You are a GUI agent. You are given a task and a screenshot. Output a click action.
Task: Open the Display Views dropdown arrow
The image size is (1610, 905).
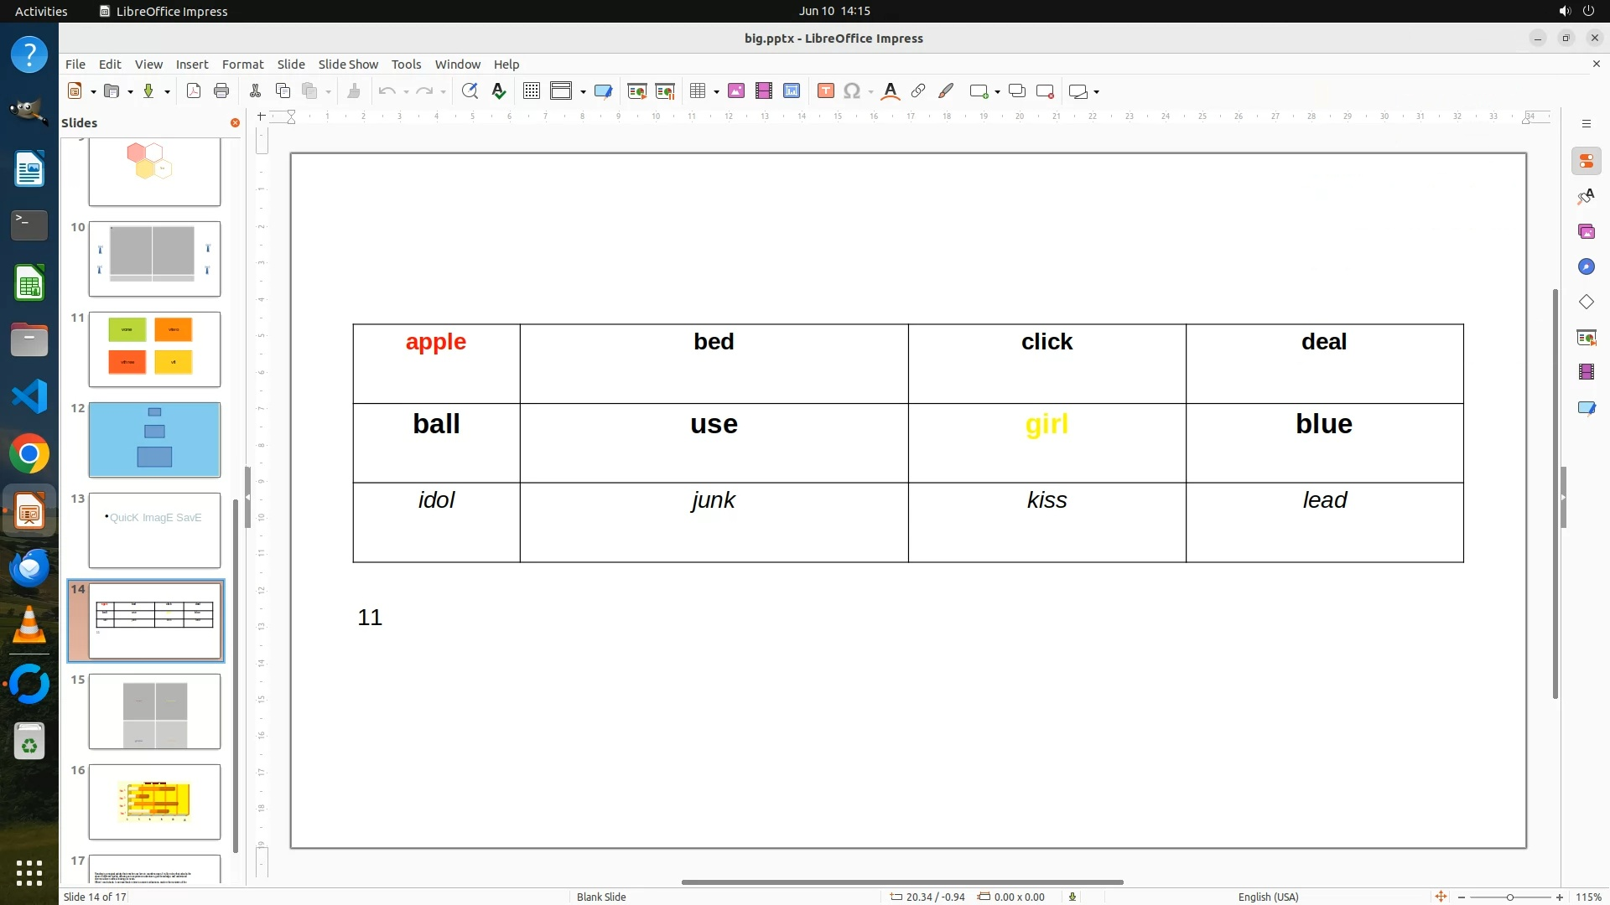(583, 92)
